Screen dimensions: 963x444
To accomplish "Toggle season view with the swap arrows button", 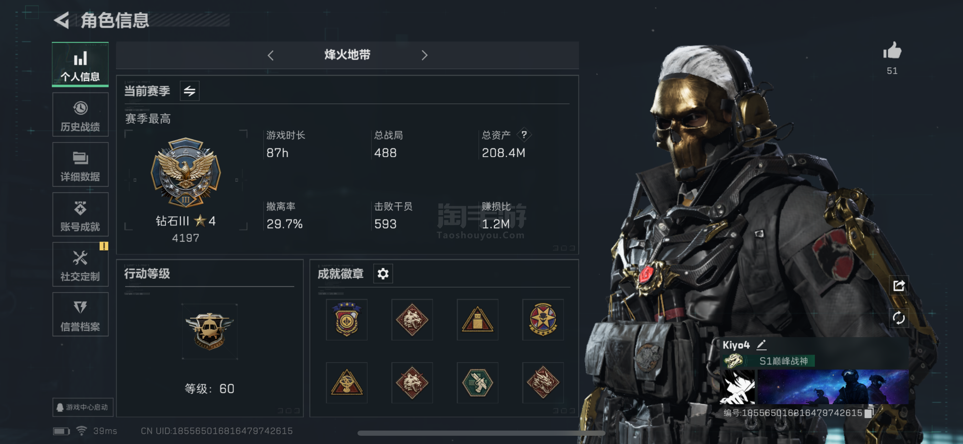I will 189,91.
